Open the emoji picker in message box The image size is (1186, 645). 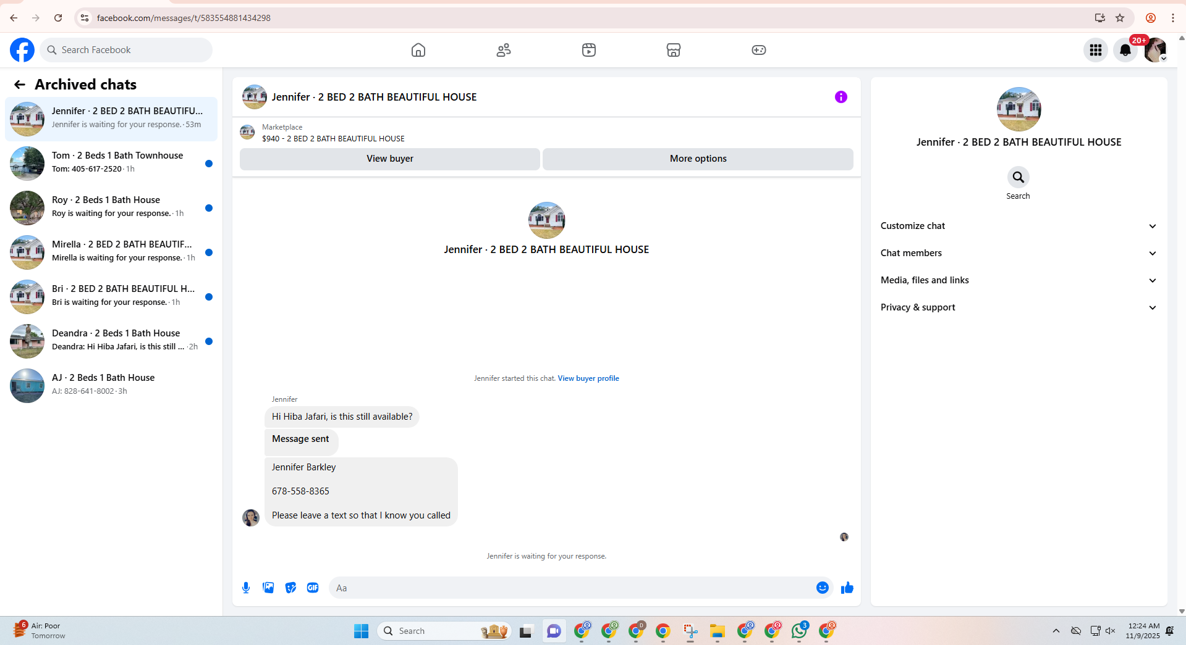pyautogui.click(x=822, y=588)
